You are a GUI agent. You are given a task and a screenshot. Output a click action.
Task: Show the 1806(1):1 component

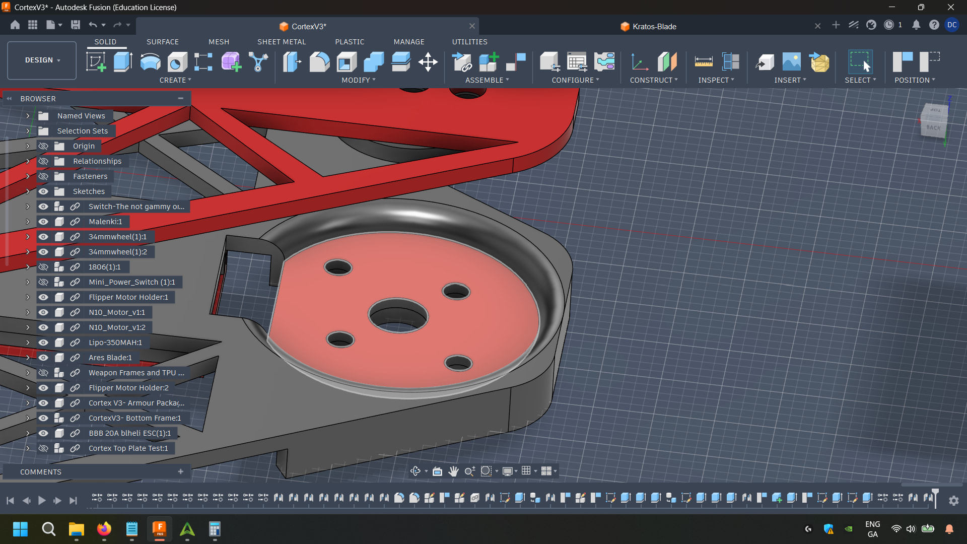[43, 267]
